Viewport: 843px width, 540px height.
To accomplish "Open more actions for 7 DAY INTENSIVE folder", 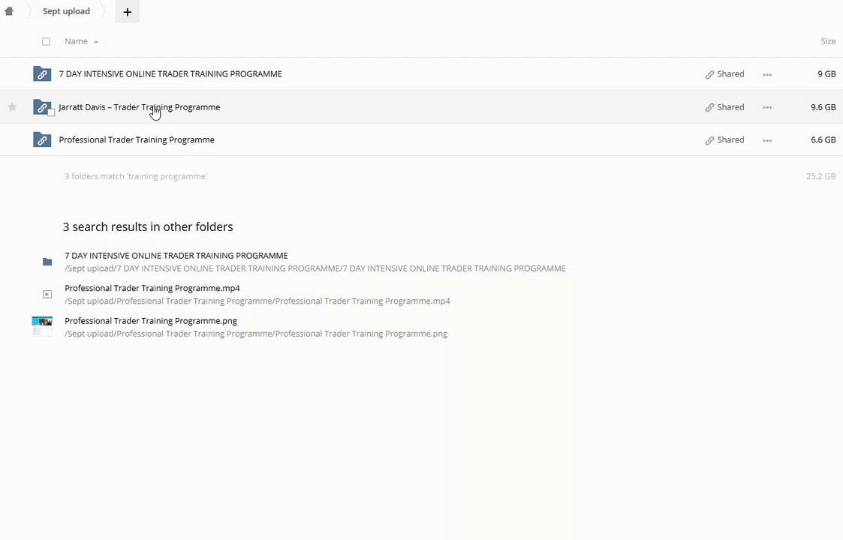I will tap(767, 74).
